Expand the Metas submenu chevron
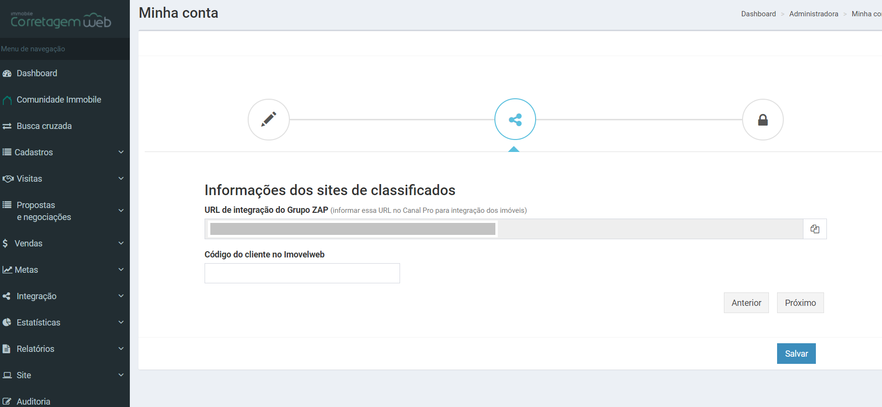The image size is (882, 407). click(121, 269)
